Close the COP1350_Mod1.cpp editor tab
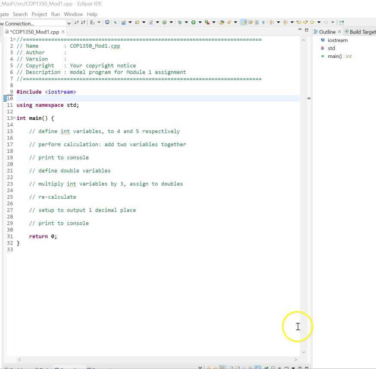Viewport: 376px width, 369px height. [x=63, y=32]
